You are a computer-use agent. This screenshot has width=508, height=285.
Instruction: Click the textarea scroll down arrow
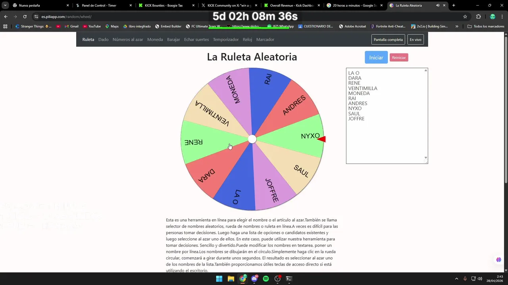point(426,158)
